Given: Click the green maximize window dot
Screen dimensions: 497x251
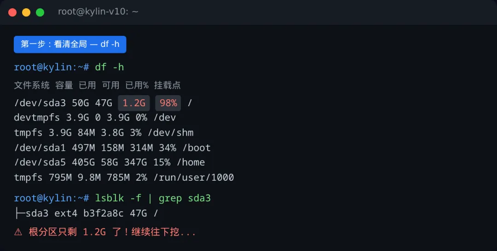Looking at the screenshot, I should coord(40,12).
